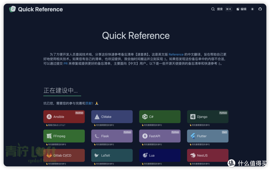This screenshot has height=170, width=270.
Task: Click the Quick Reference logo icon
Action: point(12,9)
